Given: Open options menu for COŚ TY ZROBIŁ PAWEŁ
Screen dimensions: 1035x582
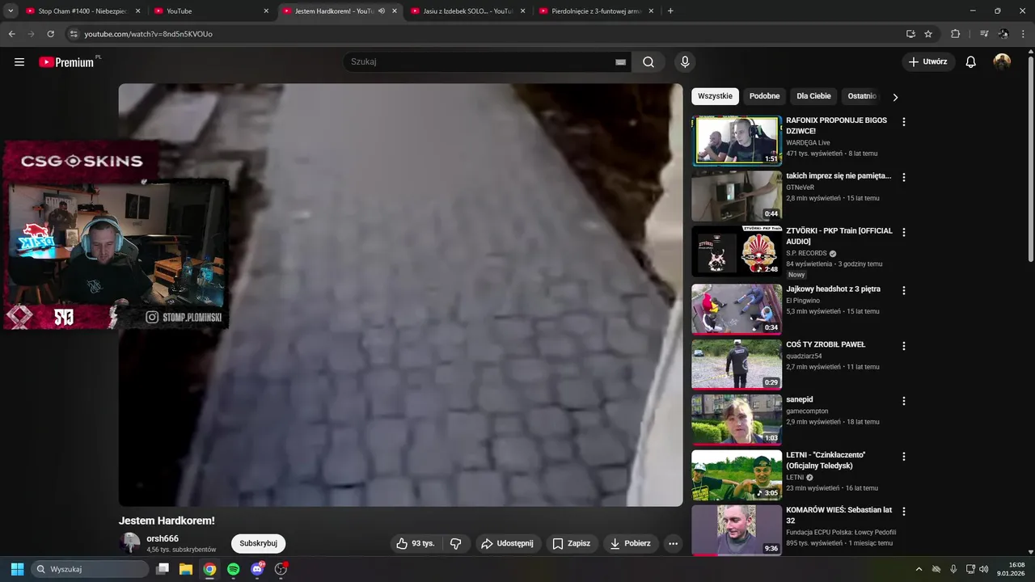Looking at the screenshot, I should point(904,346).
